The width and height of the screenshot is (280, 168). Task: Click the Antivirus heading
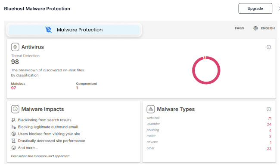tap(32, 47)
